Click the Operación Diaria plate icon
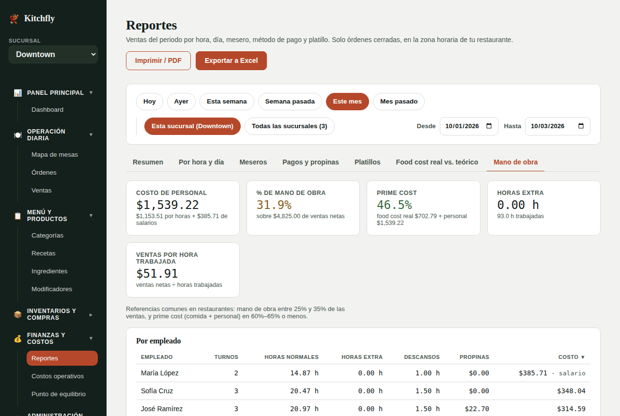Screen dimensions: 620x416 18,135
